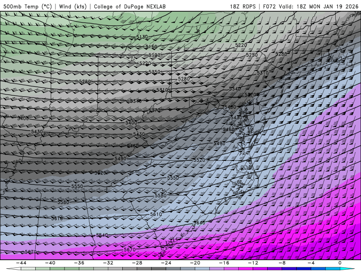361x271 pixels.
Task: Click the 5130 height contour label
Action: click(142, 37)
